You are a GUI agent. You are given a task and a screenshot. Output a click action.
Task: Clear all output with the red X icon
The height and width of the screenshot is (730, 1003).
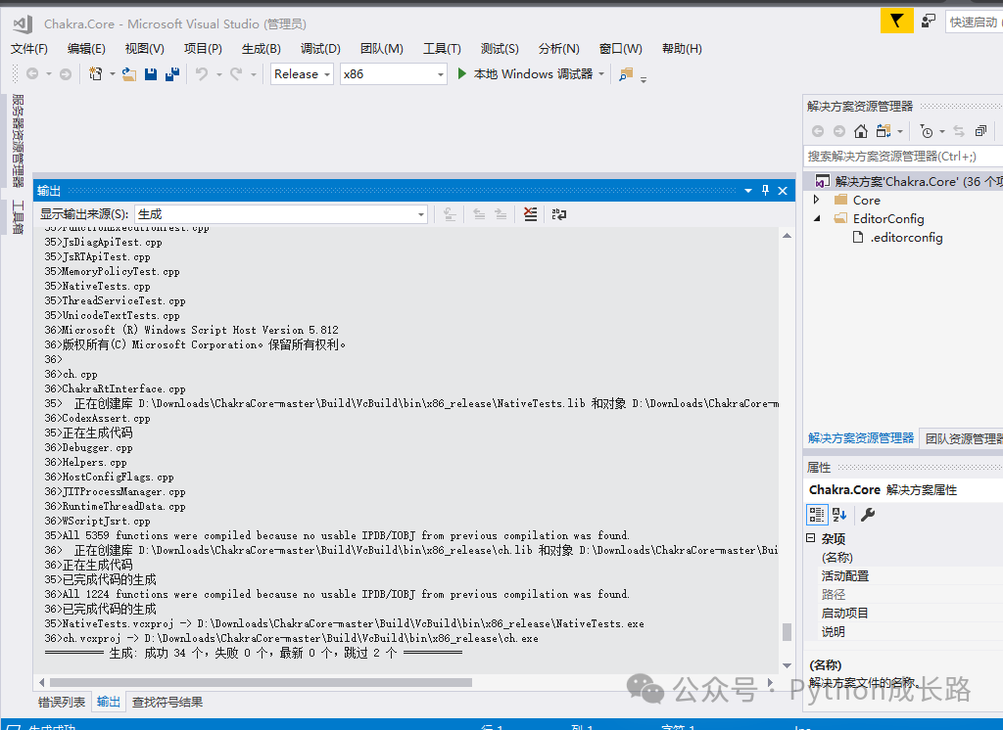(x=530, y=214)
